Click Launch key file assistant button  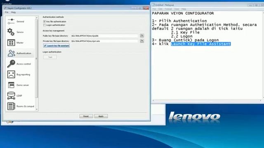pyautogui.click(x=57, y=46)
